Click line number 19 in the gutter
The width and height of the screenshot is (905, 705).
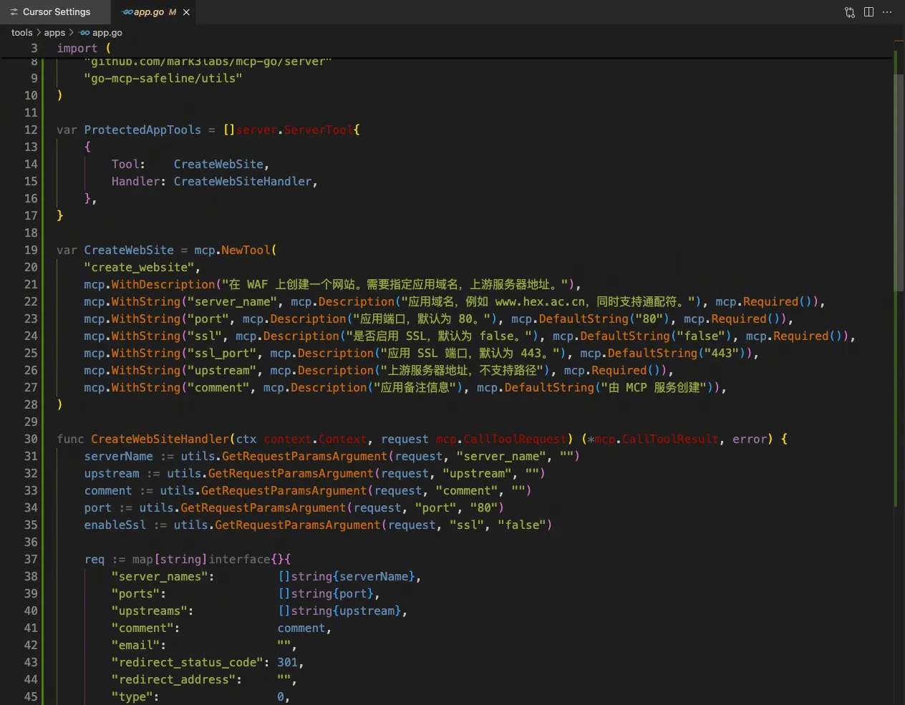point(31,251)
